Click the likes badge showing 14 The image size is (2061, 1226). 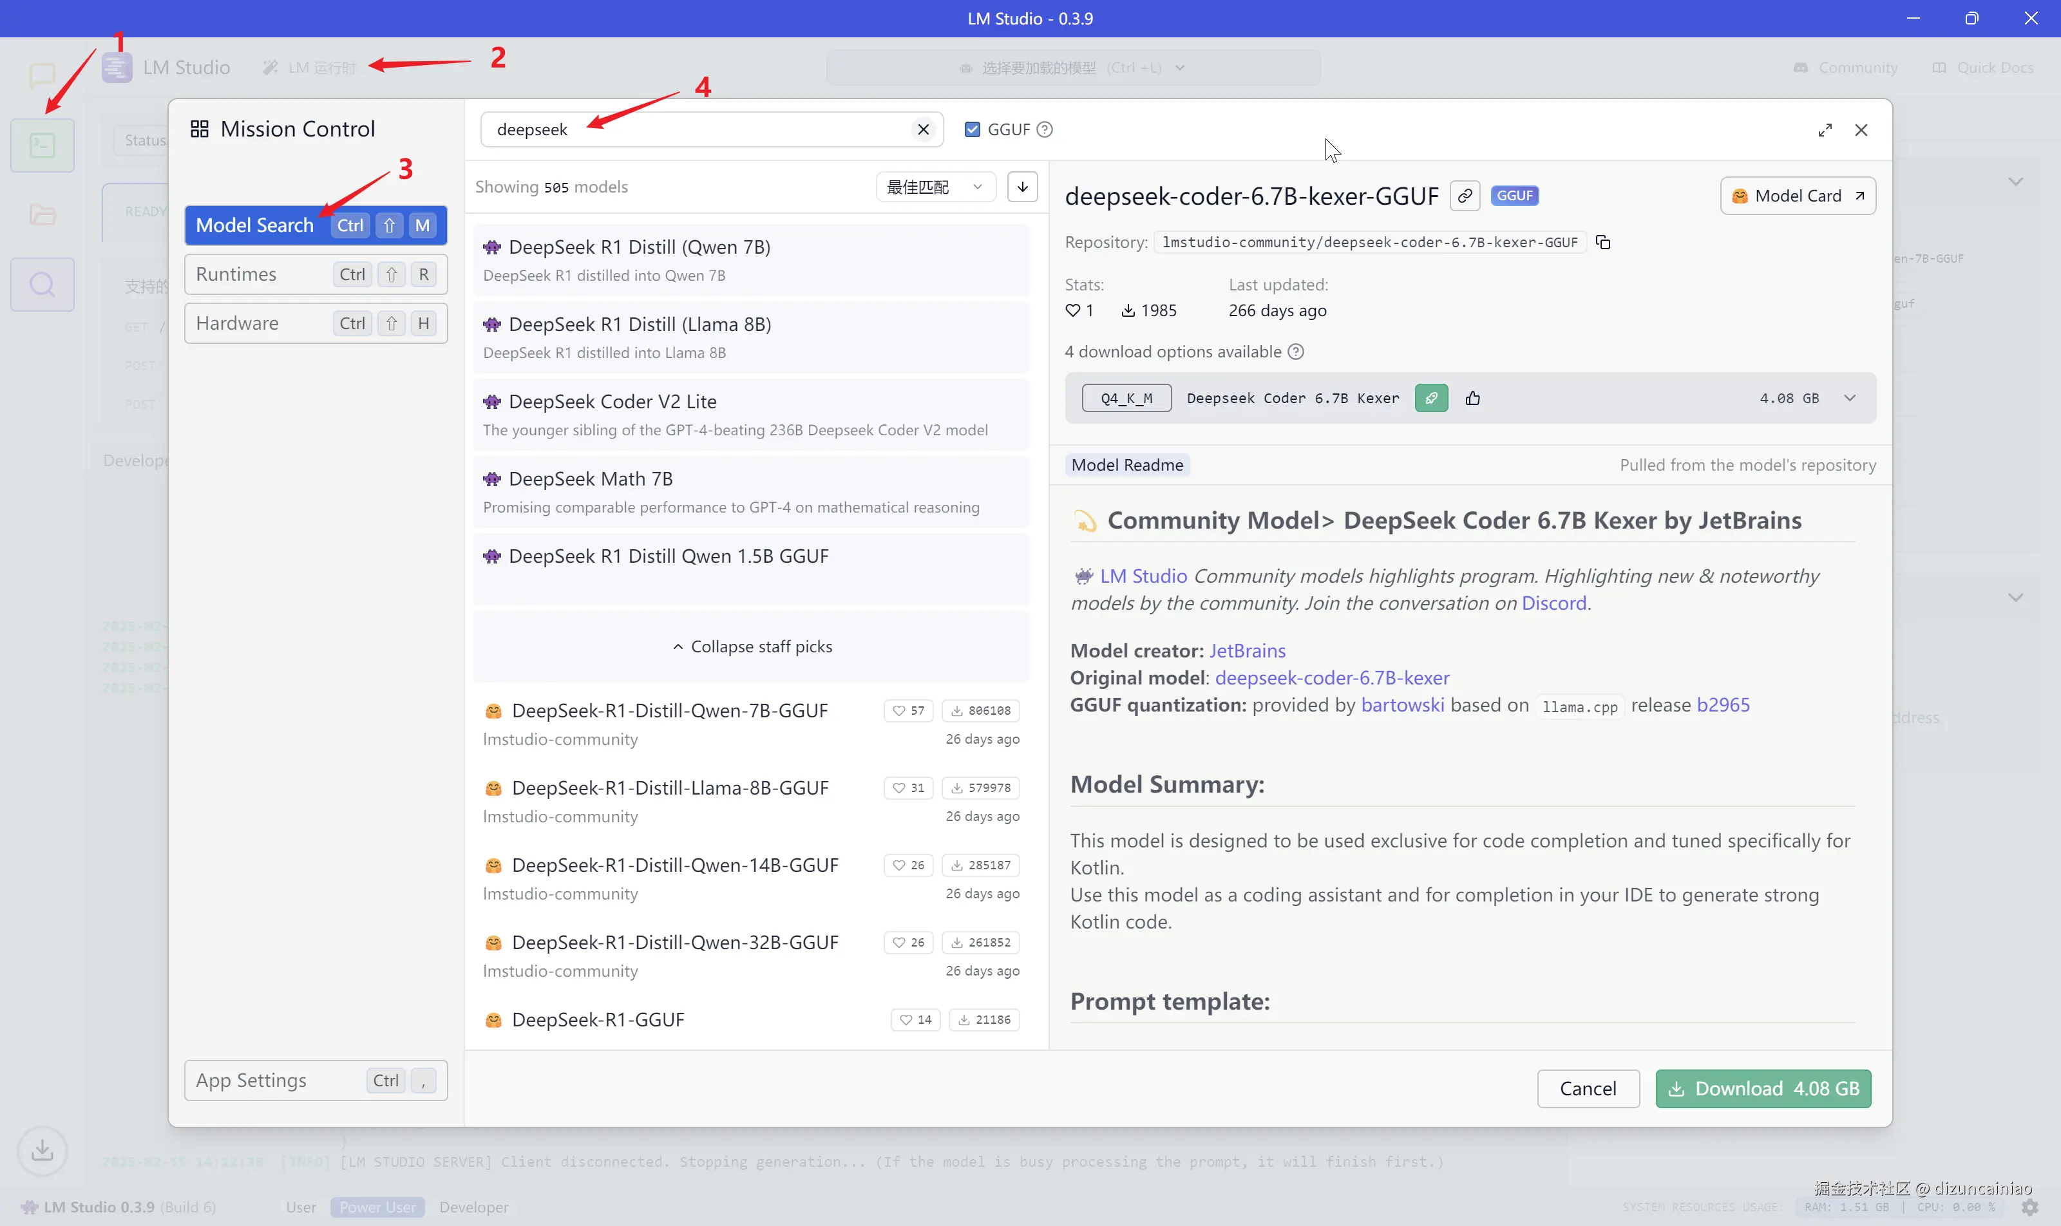pyautogui.click(x=916, y=1019)
